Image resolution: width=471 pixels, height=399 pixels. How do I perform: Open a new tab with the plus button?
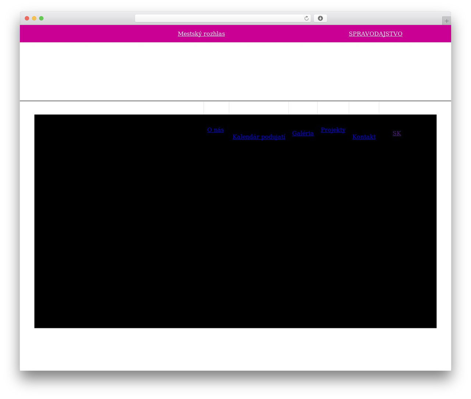click(x=447, y=21)
